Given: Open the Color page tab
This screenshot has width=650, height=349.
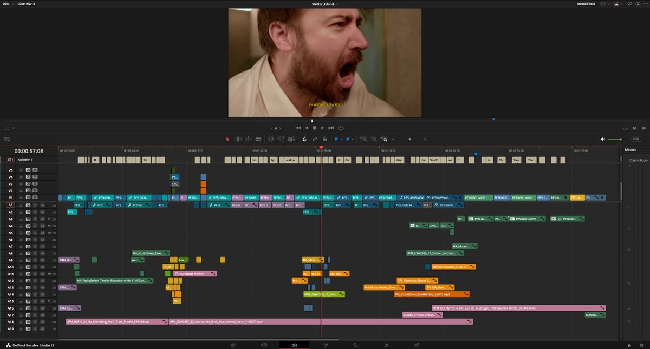Looking at the screenshot, I should pos(355,345).
